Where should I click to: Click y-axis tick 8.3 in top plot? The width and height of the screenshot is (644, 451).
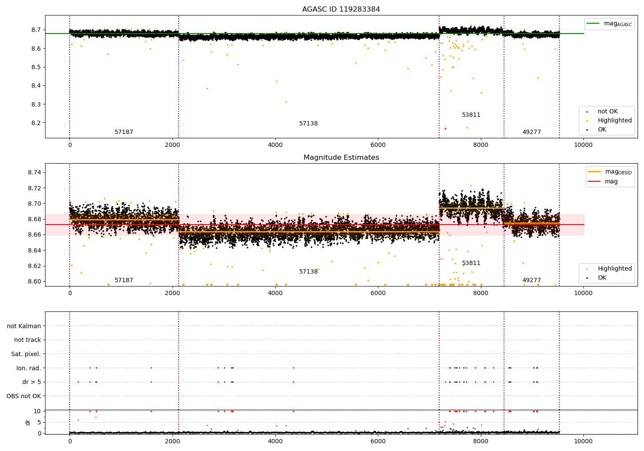point(36,104)
